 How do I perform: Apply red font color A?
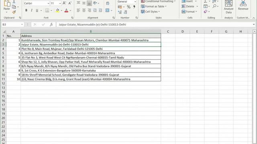(66, 10)
